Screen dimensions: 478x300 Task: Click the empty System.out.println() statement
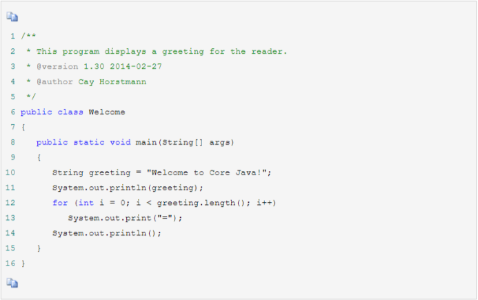107,233
